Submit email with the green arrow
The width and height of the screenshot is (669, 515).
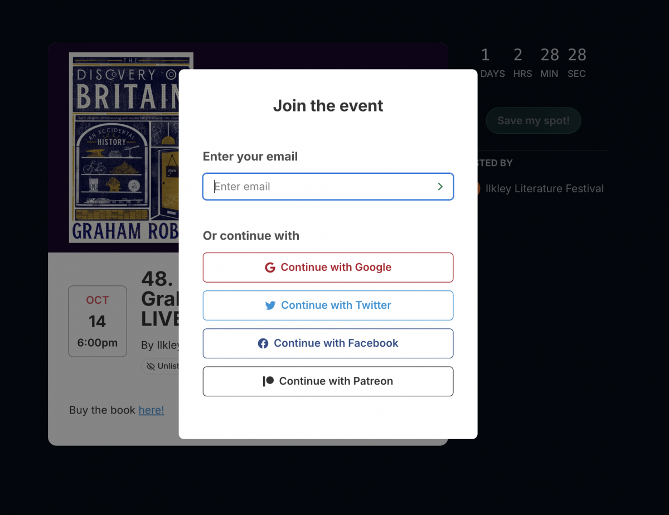440,187
